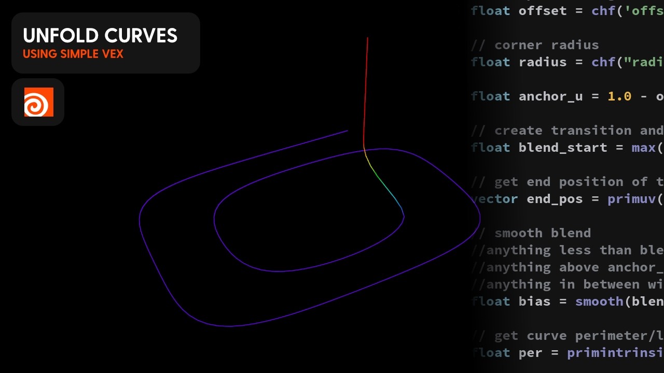Click the '// corner radius' comment line
The height and width of the screenshot is (373, 664).
point(535,45)
